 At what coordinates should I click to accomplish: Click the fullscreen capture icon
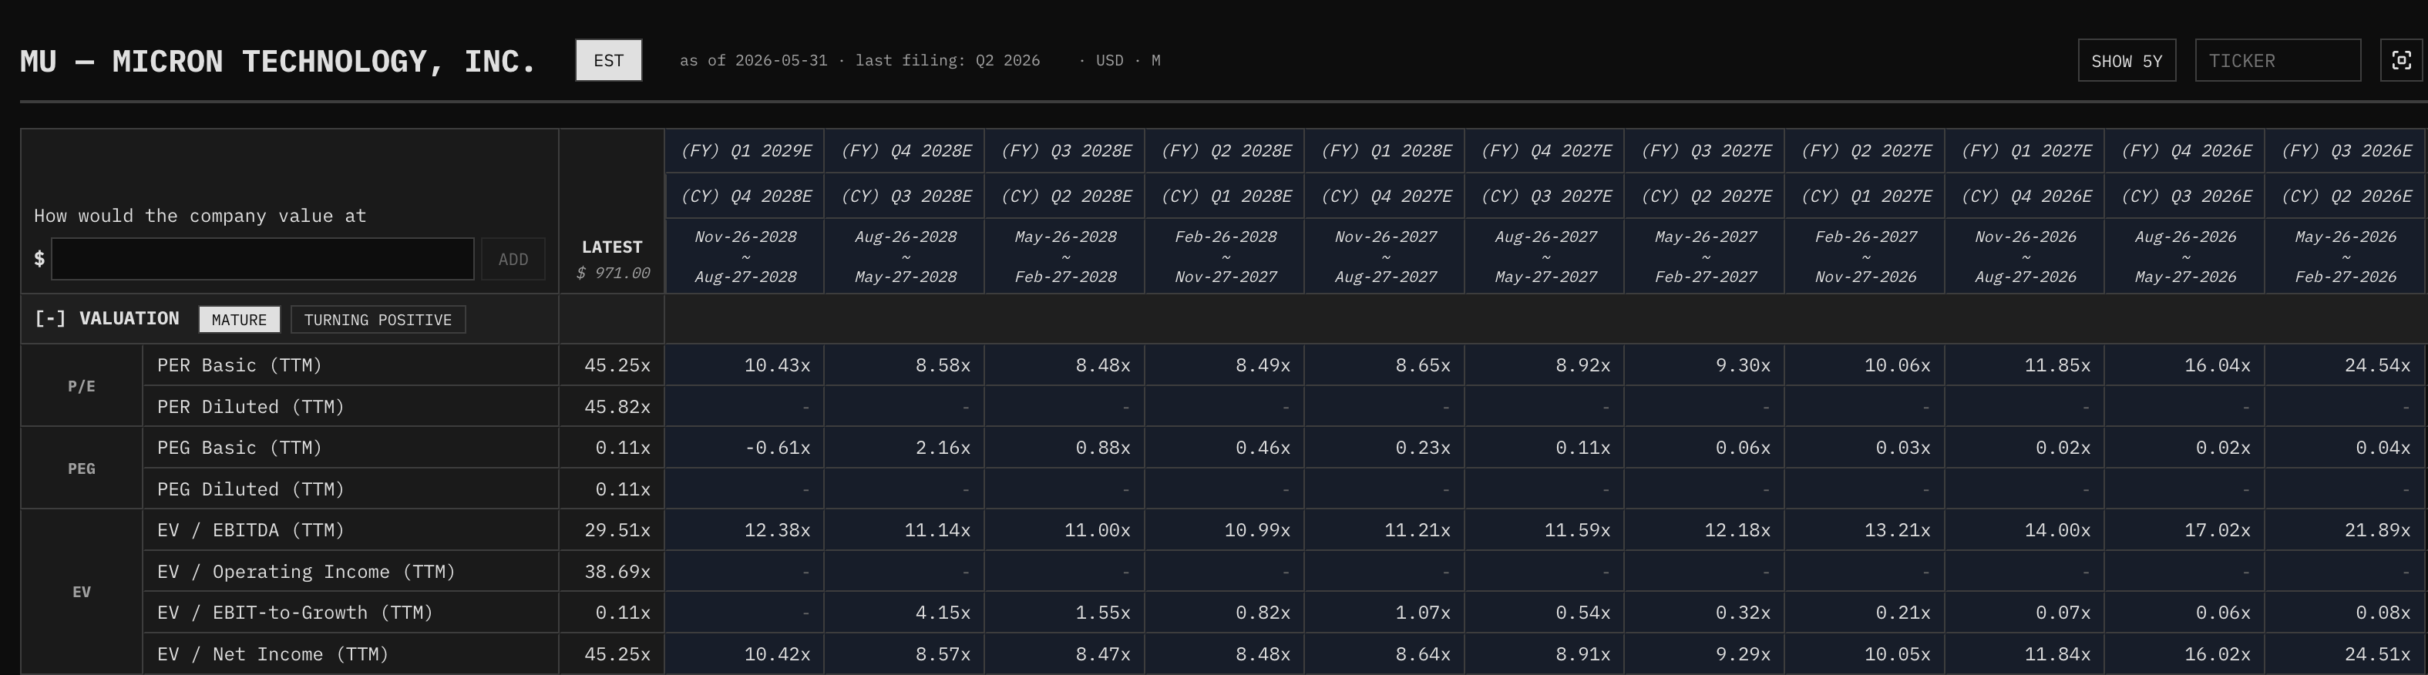pyautogui.click(x=2402, y=60)
